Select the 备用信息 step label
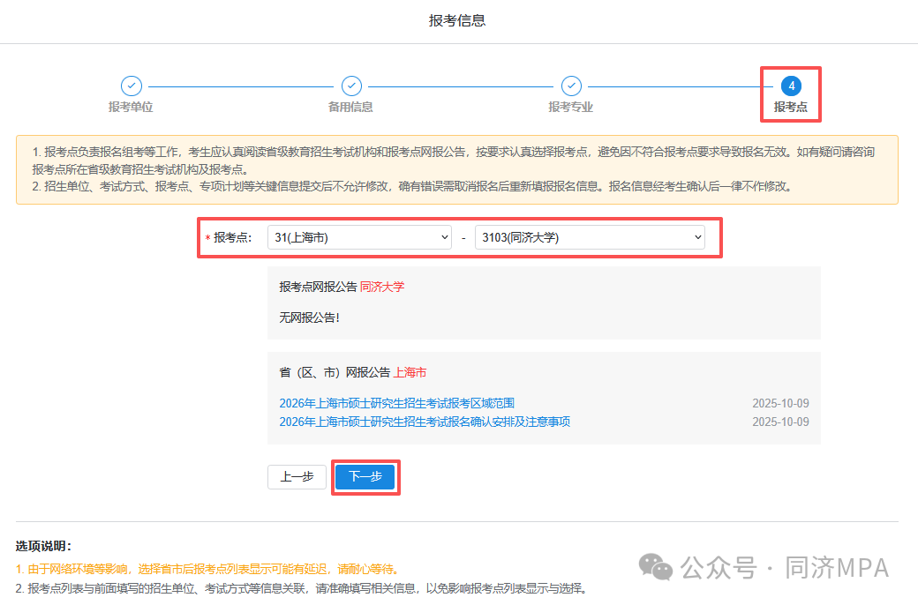 tap(350, 108)
